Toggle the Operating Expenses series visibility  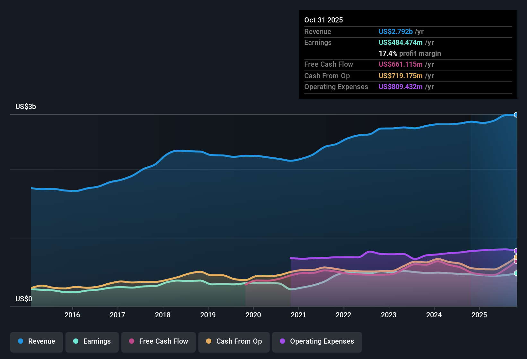tap(317, 342)
